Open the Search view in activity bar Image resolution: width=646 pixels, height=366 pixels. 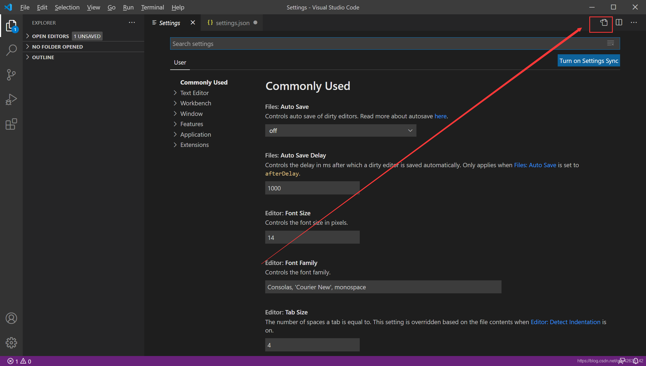[x=11, y=50]
